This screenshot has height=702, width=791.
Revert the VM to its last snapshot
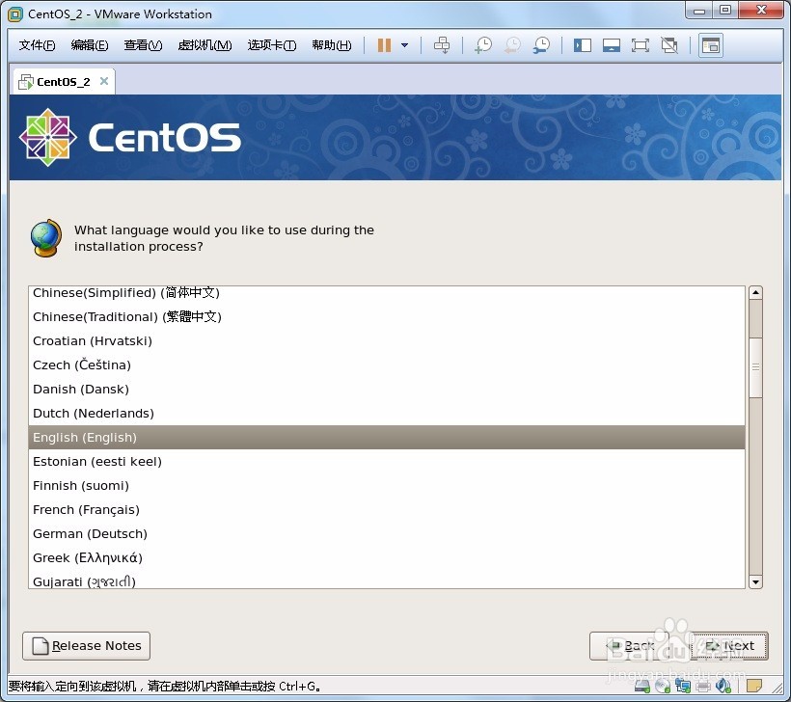[512, 44]
